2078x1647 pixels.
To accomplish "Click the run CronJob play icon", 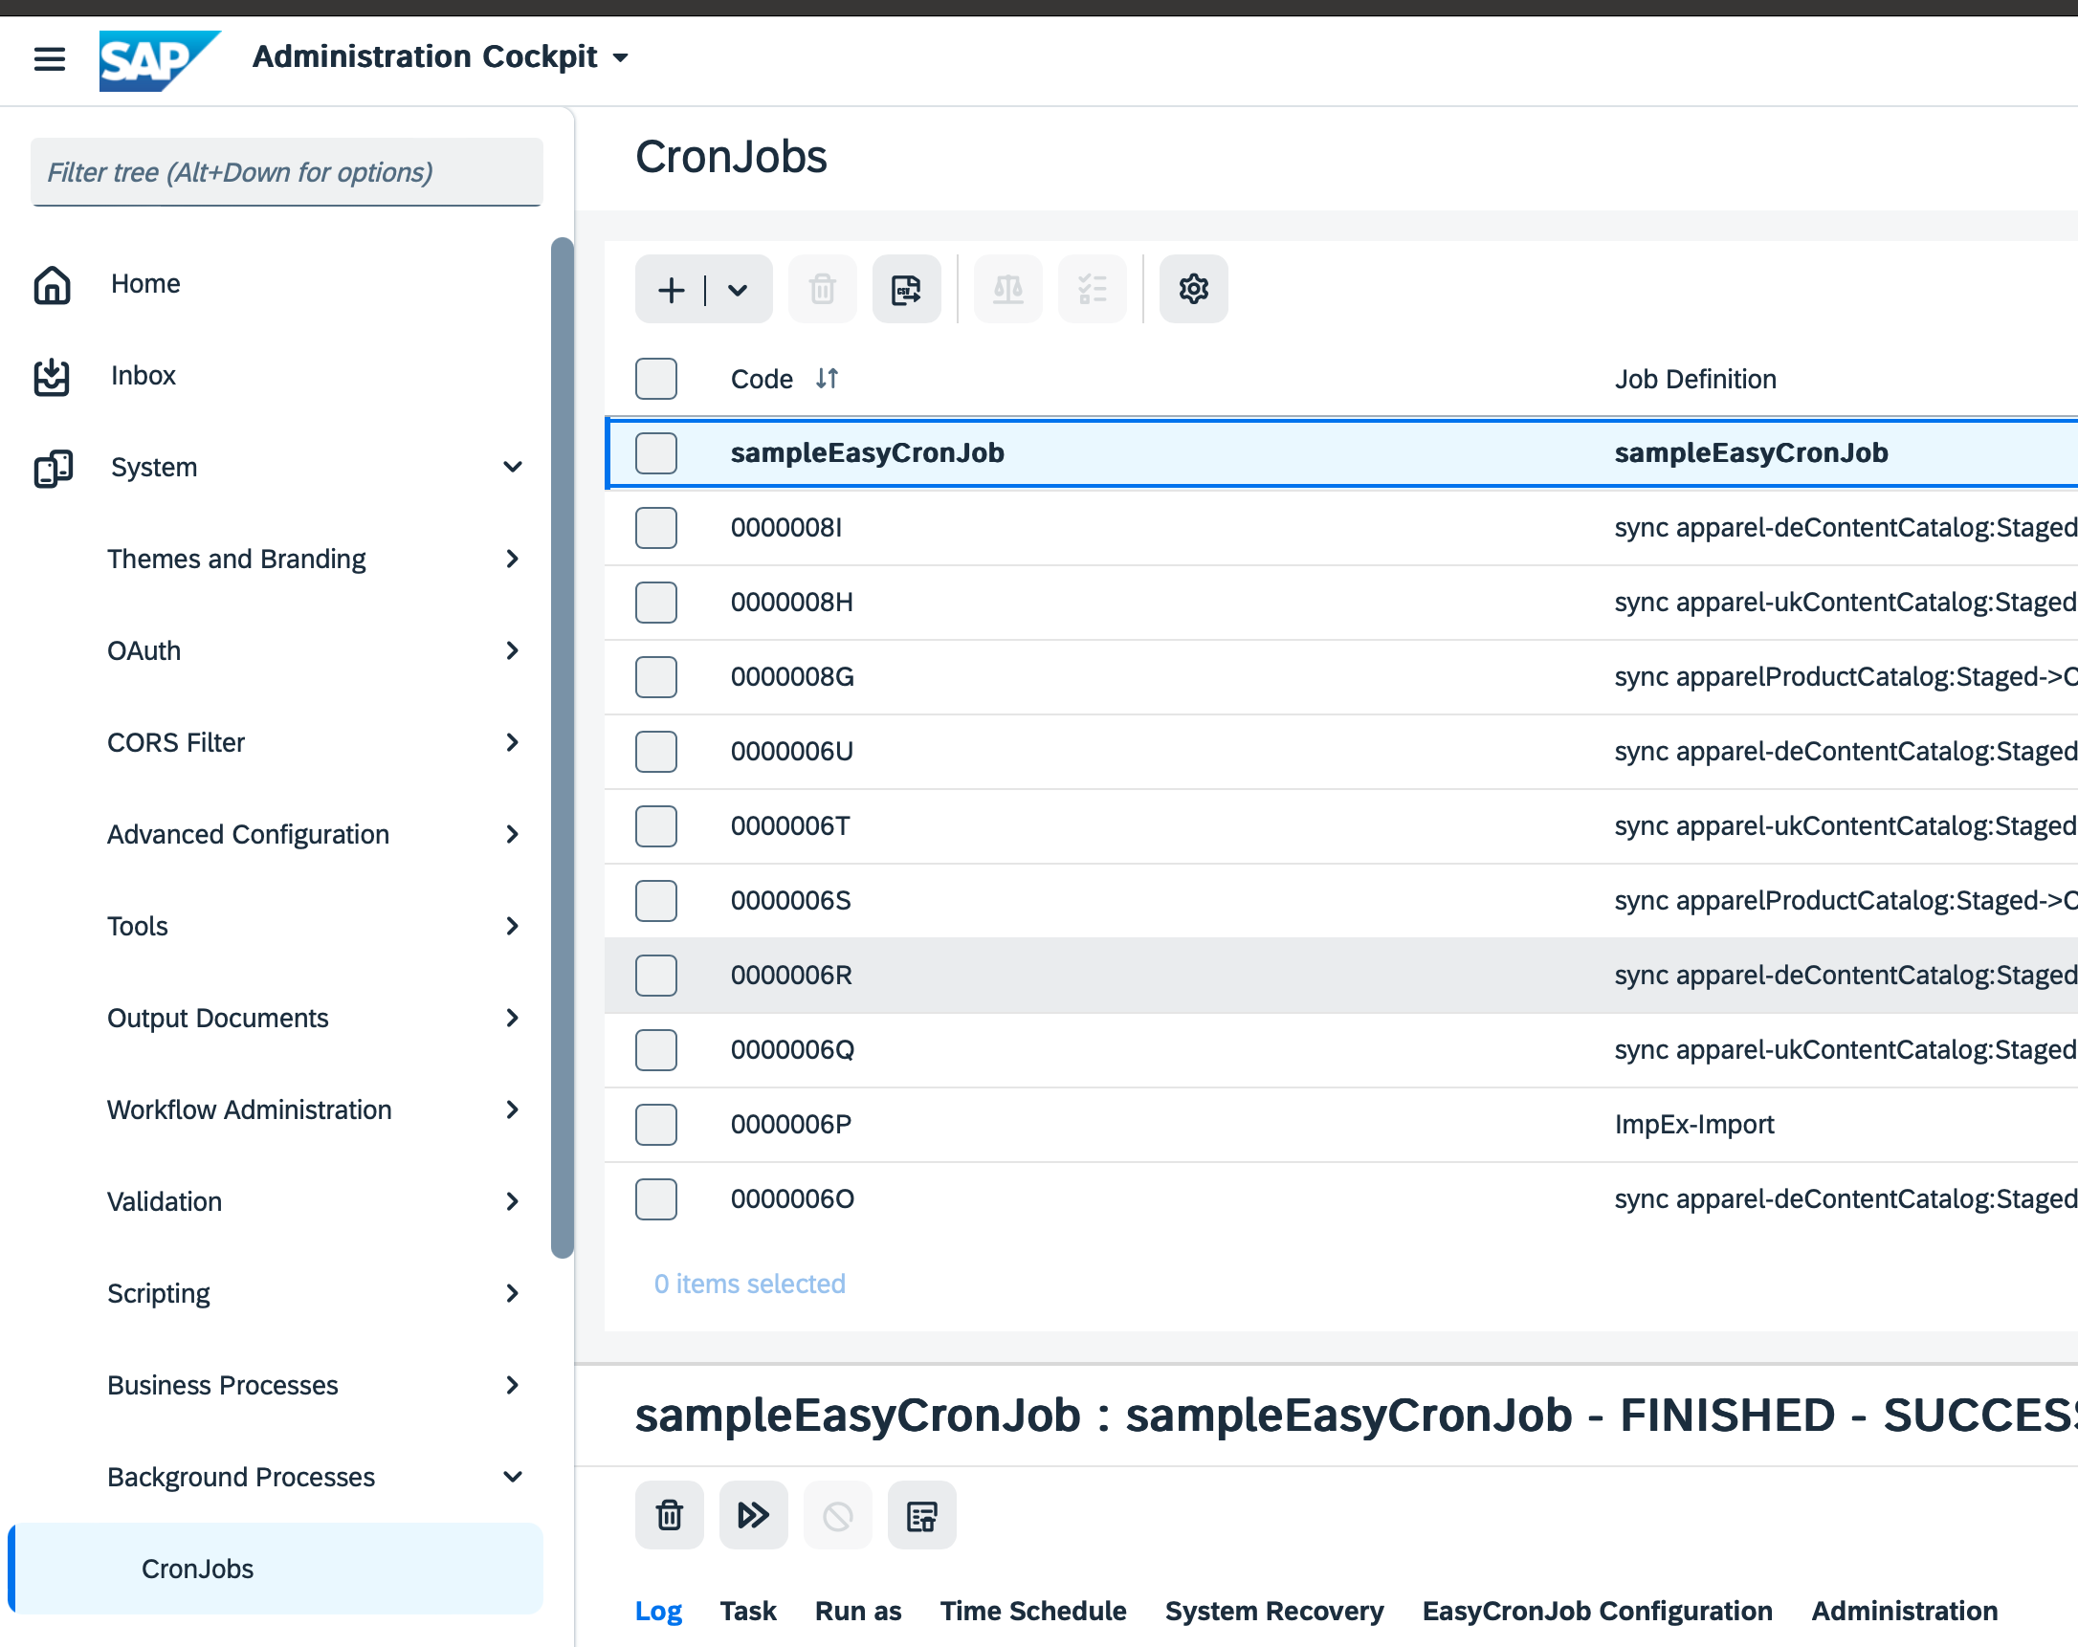I will tap(753, 1515).
